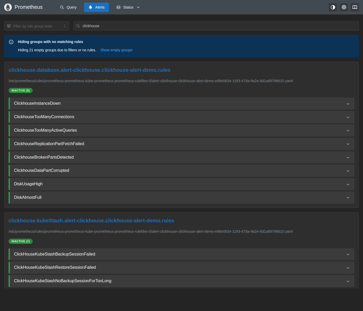The width and height of the screenshot is (363, 311).
Task: Click the ClickHouseKubeStashRestoreSessionFailed rule name
Action: coord(55,267)
